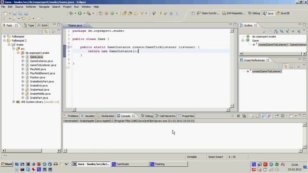
Task: Toggle Link with Editor in the Package Explorer
Action: [x=46, y=31]
